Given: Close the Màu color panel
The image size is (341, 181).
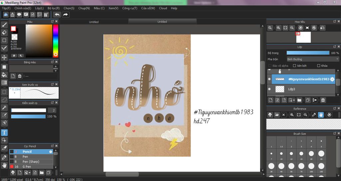Looking at the screenshot, I should (57, 21).
